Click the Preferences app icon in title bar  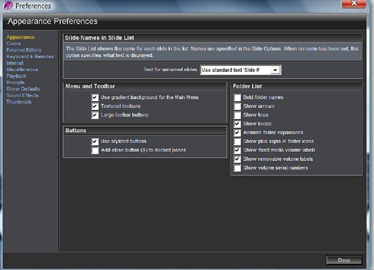[8, 5]
